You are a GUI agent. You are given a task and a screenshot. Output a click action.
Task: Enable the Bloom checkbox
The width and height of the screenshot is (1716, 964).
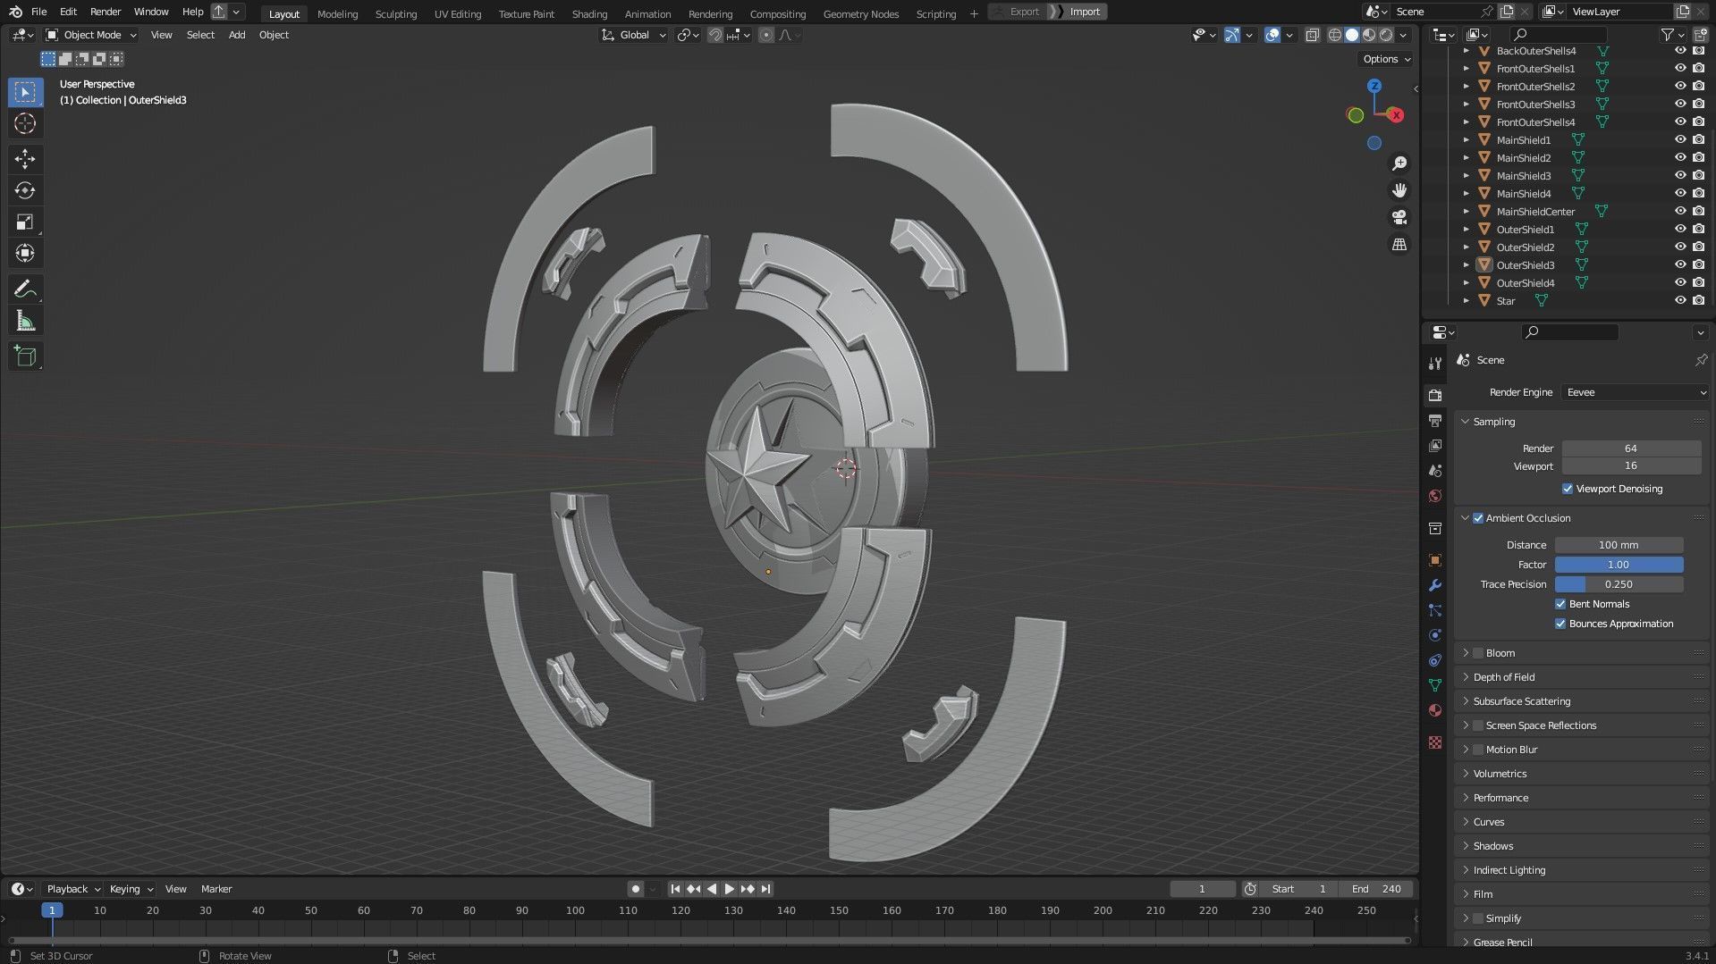[x=1478, y=653]
